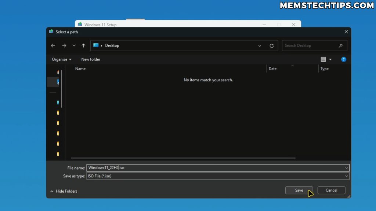Screen dimensions: 376x211
Task: Open the view options dropdown arrow
Action: coord(330,59)
